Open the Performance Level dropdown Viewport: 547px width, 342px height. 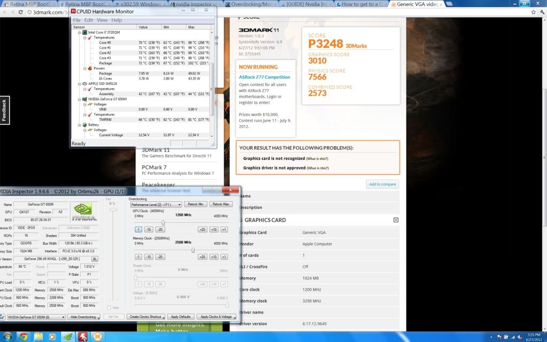pos(156,205)
